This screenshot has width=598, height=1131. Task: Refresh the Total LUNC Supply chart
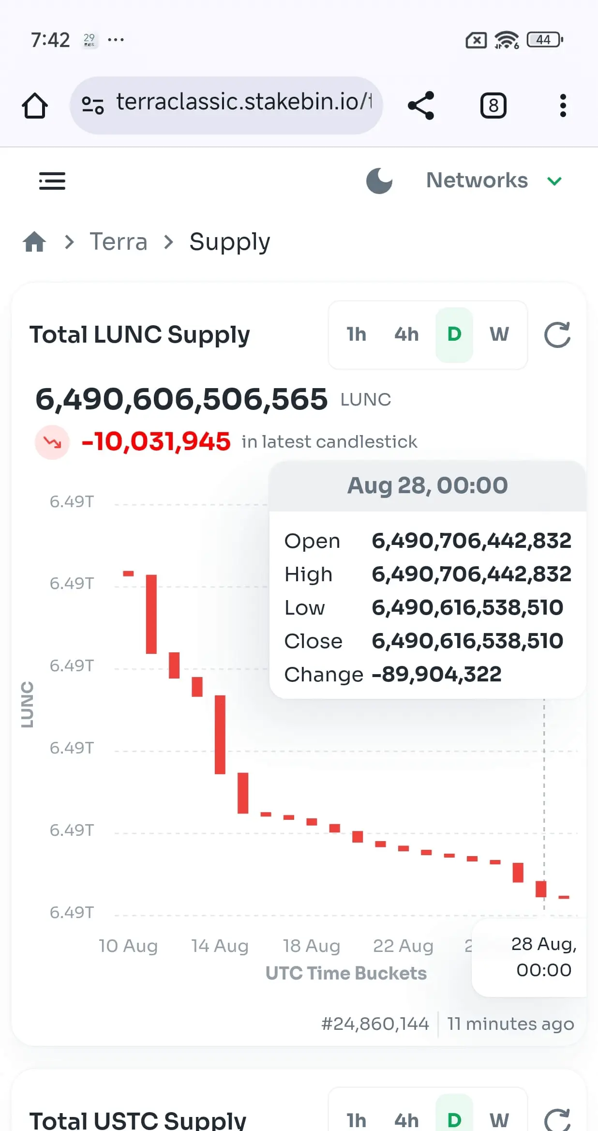pos(557,335)
